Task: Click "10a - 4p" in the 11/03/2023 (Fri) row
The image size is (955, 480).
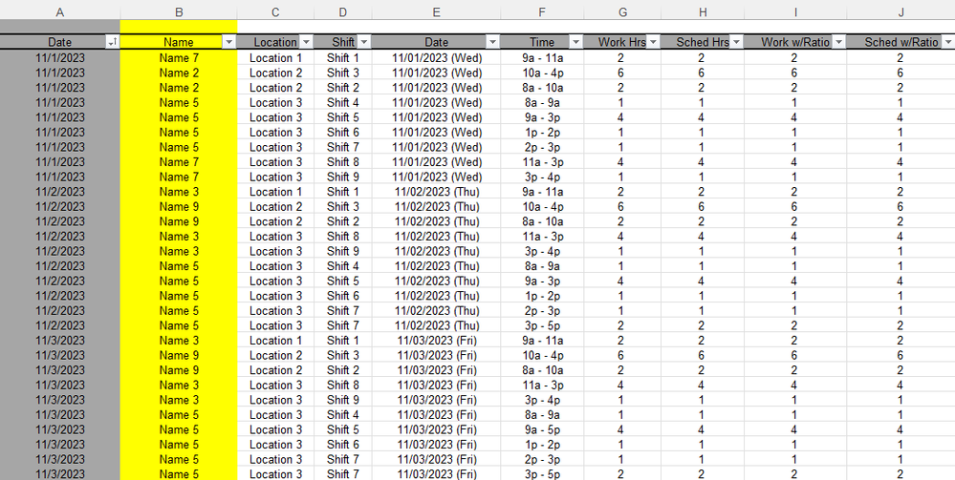Action: [x=542, y=355]
